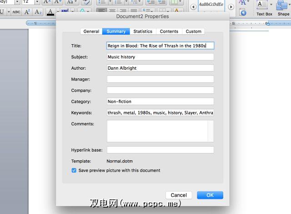Switch to the Contents tab
This screenshot has height=214, width=291.
[169, 31]
